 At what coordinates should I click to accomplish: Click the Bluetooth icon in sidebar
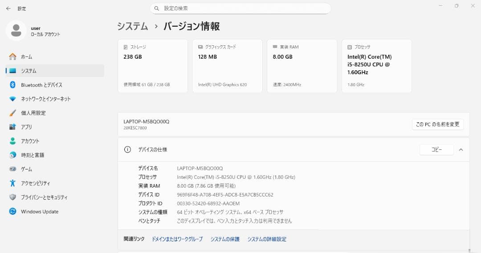pos(12,85)
